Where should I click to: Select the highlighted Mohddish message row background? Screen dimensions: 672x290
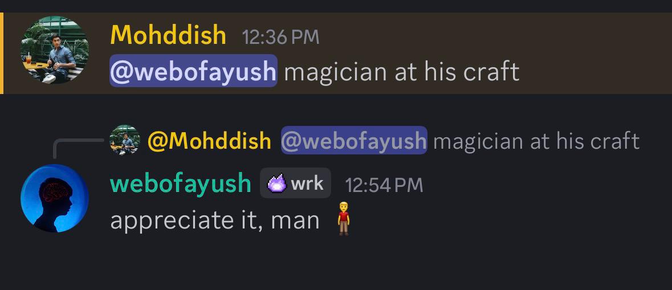[336, 53]
